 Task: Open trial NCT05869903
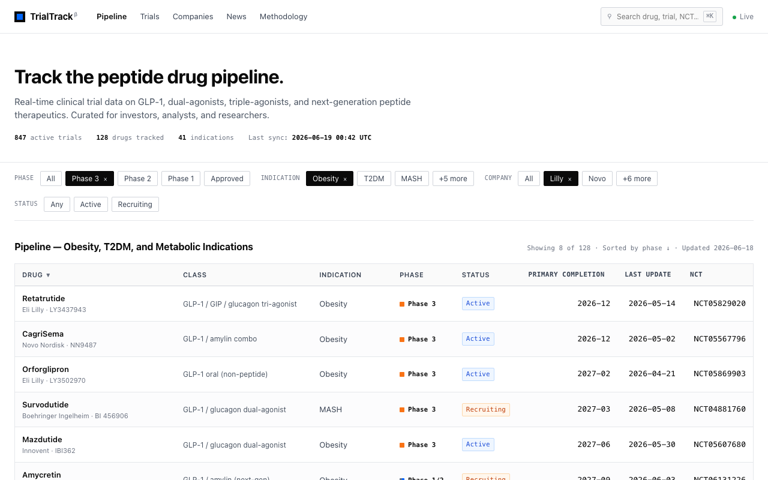tap(719, 374)
